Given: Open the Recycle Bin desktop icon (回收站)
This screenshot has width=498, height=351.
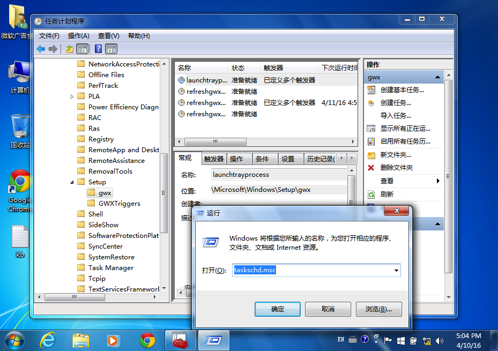Looking at the screenshot, I should click(x=20, y=131).
